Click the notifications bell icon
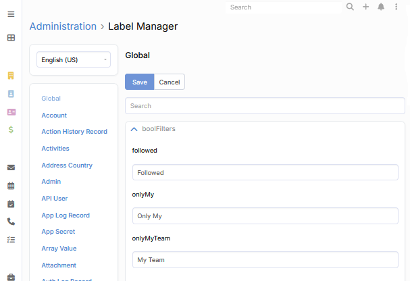The height and width of the screenshot is (281, 410). [x=381, y=7]
